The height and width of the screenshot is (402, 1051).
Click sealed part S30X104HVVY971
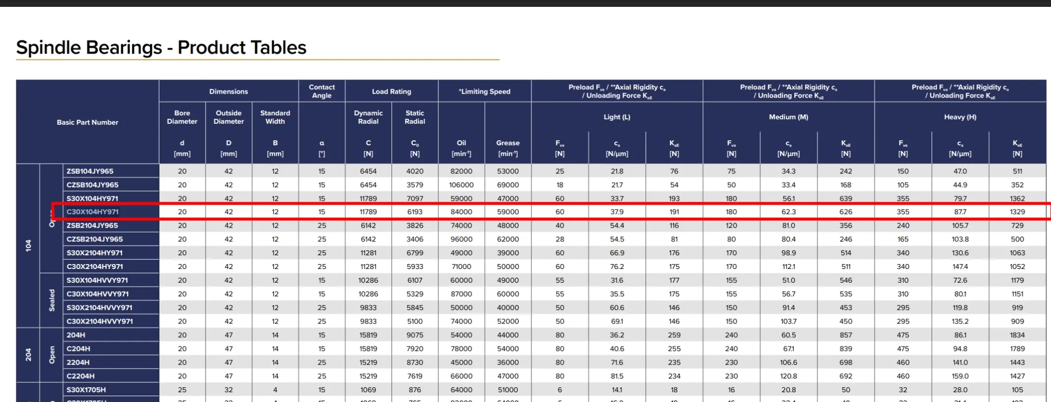97,280
